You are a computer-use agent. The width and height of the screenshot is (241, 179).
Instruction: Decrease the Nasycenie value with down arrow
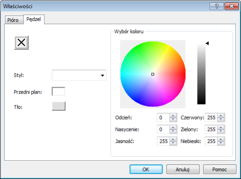pos(173,131)
